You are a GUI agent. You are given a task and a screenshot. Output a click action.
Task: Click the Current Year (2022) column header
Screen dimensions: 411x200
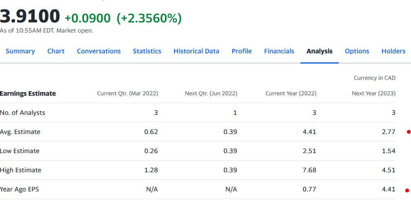[291, 94]
